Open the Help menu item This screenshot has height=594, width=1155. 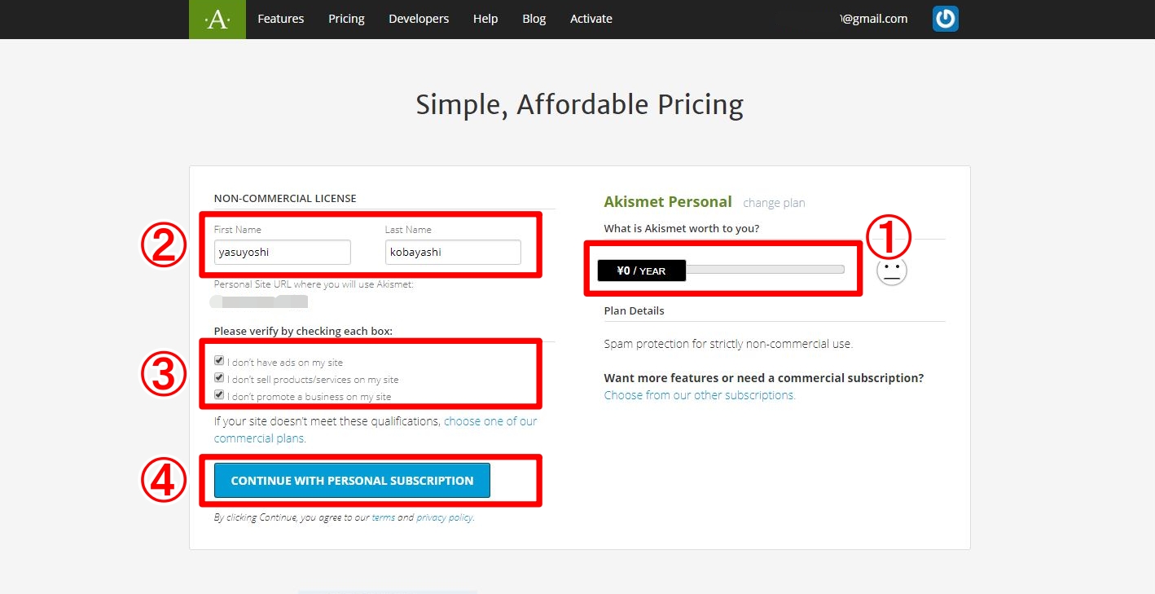click(x=485, y=19)
